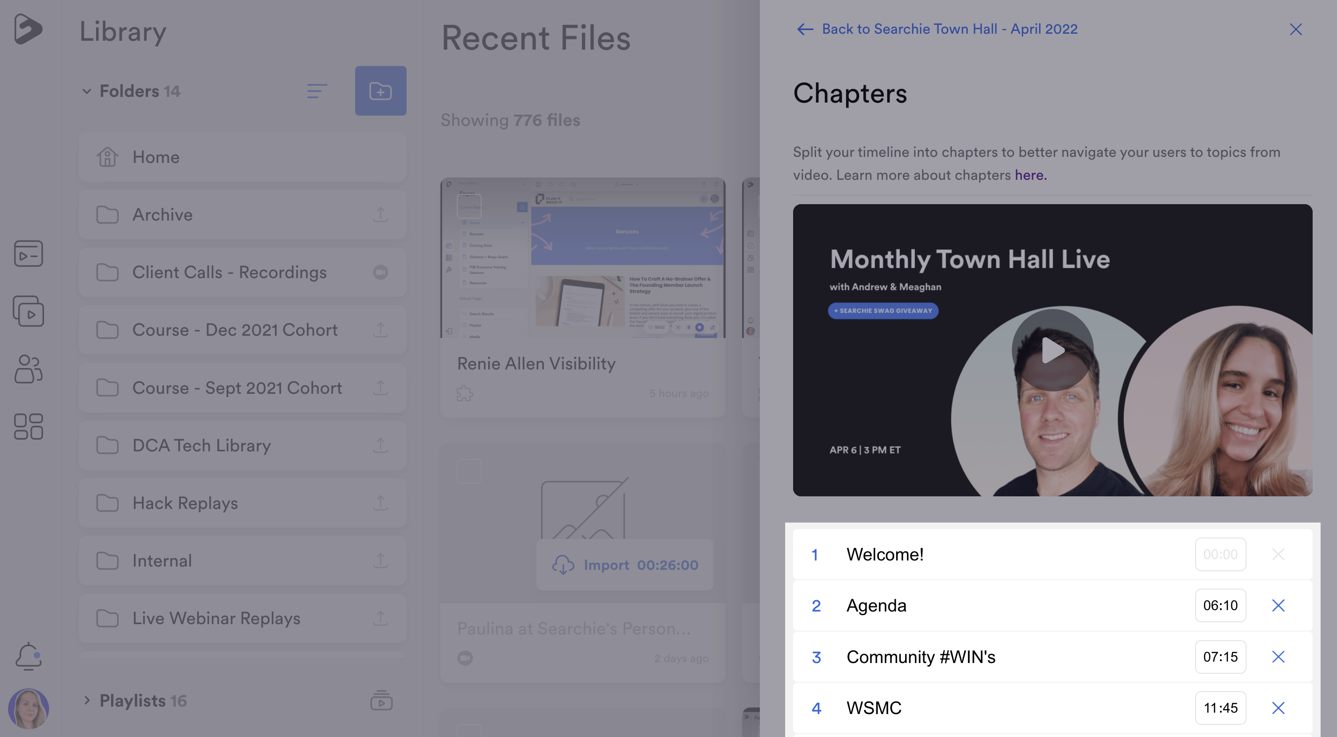The width and height of the screenshot is (1337, 737).
Task: Open the Hack Replays folder
Action: click(x=242, y=502)
